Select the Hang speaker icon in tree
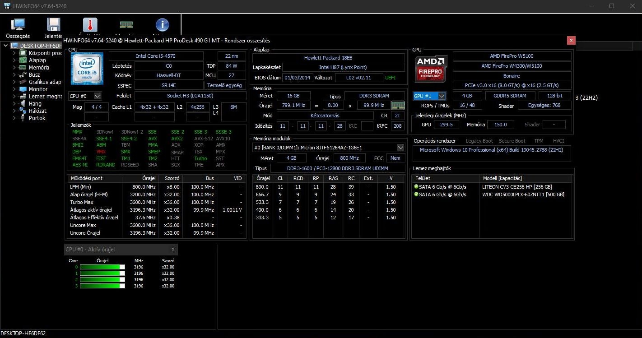 (x=23, y=103)
